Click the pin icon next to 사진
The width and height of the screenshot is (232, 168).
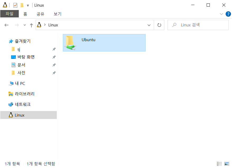click(54, 73)
